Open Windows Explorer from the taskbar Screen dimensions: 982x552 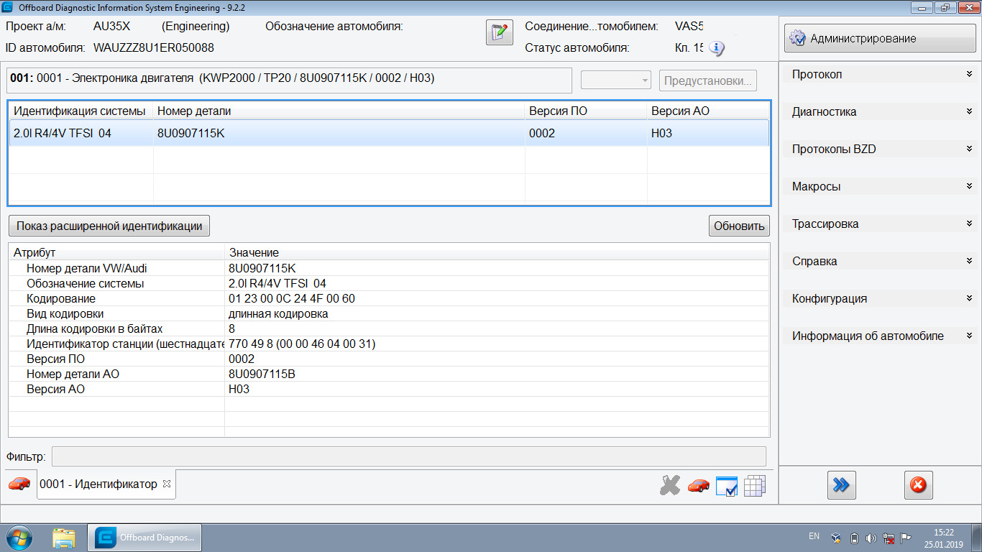coord(64,538)
